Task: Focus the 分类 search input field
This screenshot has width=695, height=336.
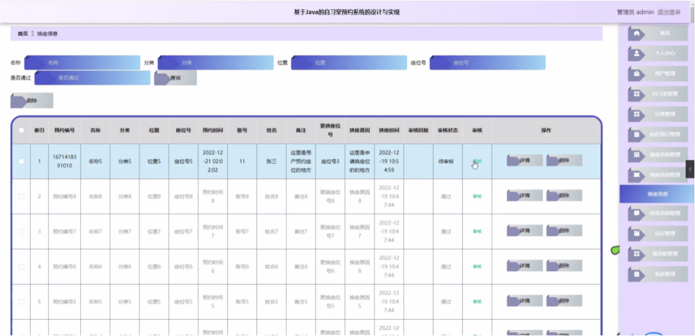Action: pyautogui.click(x=215, y=63)
